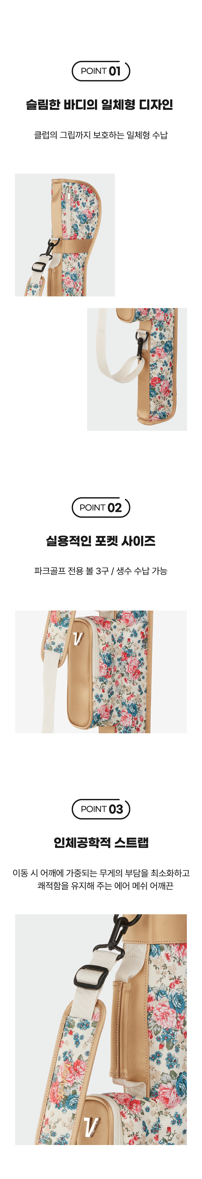Select the 슬림한 바디의 일체형 디자인 heading

[x=99, y=105]
